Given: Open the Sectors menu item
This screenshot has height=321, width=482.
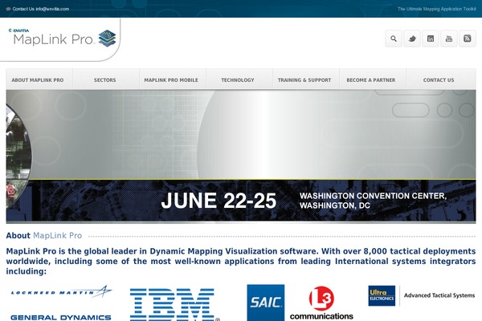Looking at the screenshot, I should click(x=104, y=80).
